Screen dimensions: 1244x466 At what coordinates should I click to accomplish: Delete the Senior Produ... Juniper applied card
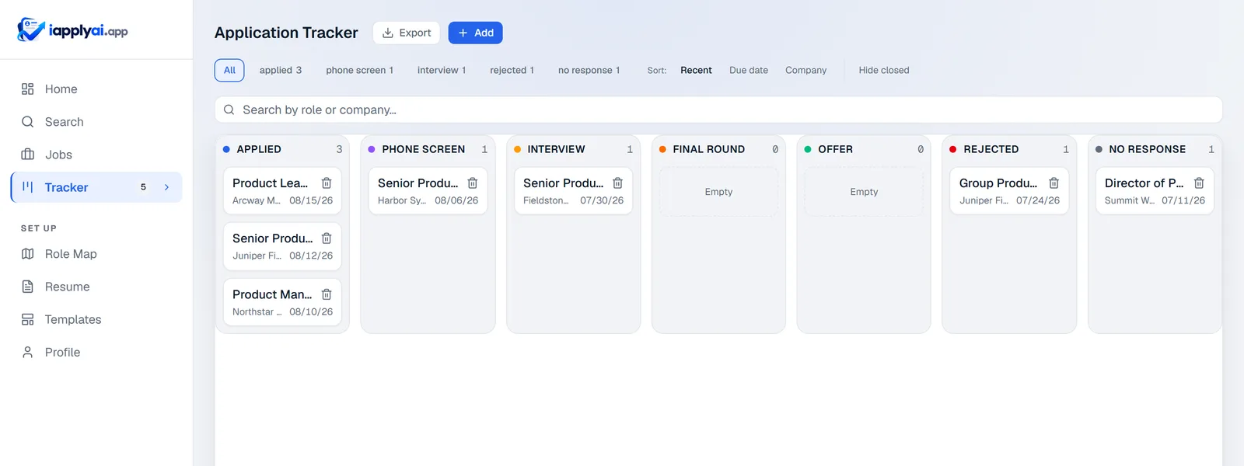click(x=327, y=238)
